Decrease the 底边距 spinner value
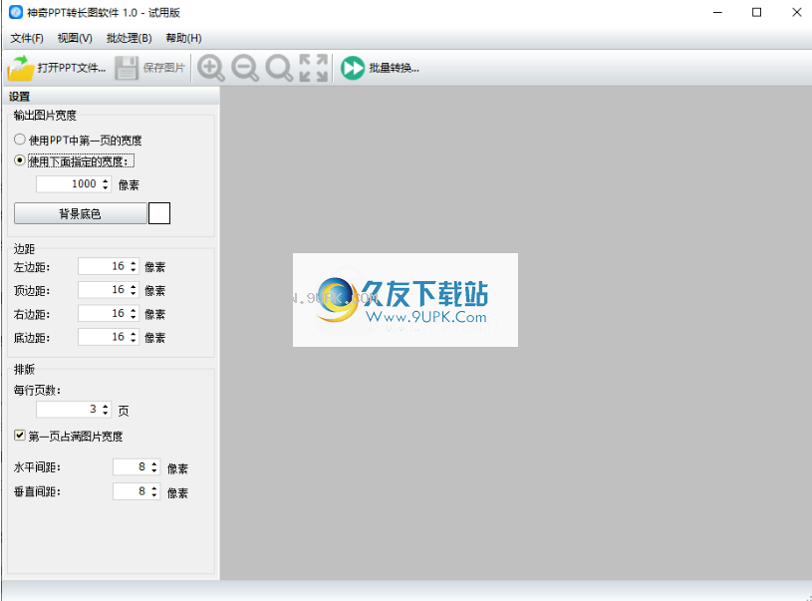The width and height of the screenshot is (812, 601). click(x=134, y=341)
